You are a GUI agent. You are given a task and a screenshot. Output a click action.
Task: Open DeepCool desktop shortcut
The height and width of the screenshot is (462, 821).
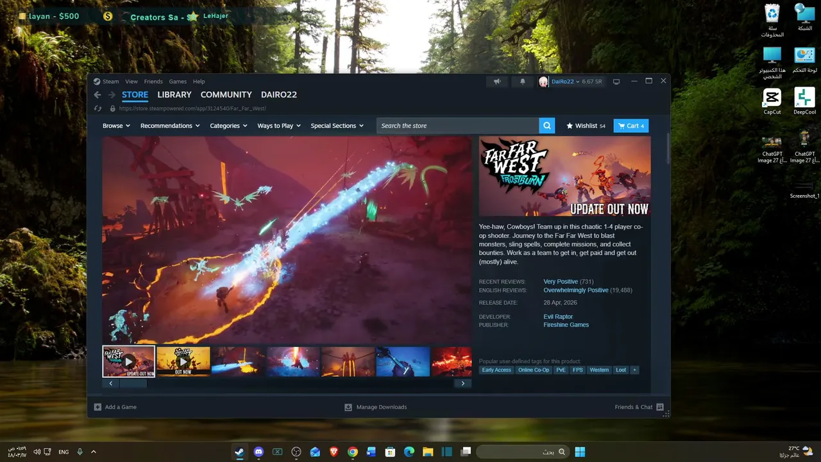[804, 101]
